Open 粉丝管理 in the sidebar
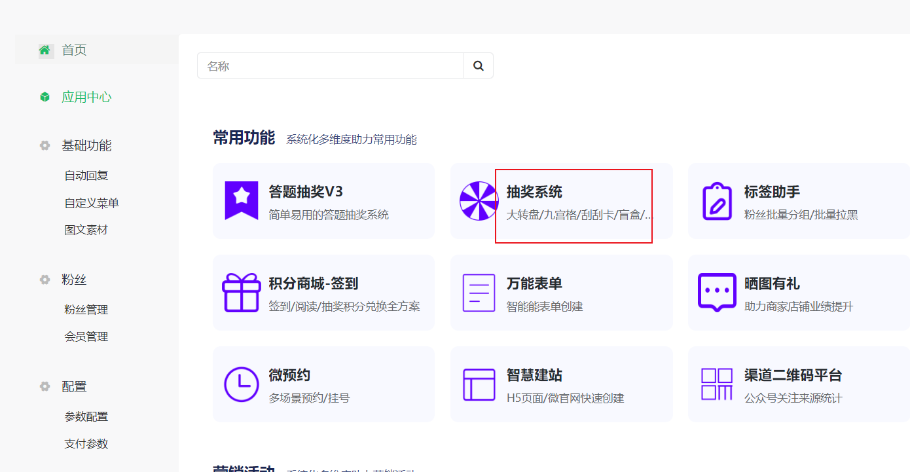The height and width of the screenshot is (472, 910). pyautogui.click(x=86, y=310)
